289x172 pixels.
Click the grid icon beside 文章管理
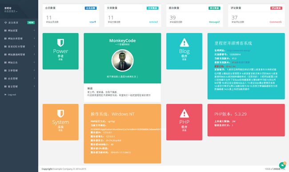[x=5, y=71]
